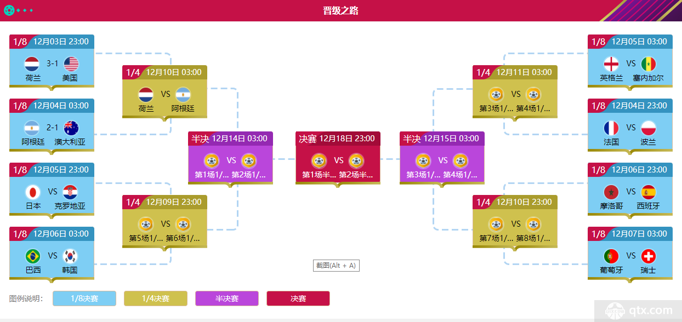
Task: Select the Japan flag icon
Action: coord(33,192)
